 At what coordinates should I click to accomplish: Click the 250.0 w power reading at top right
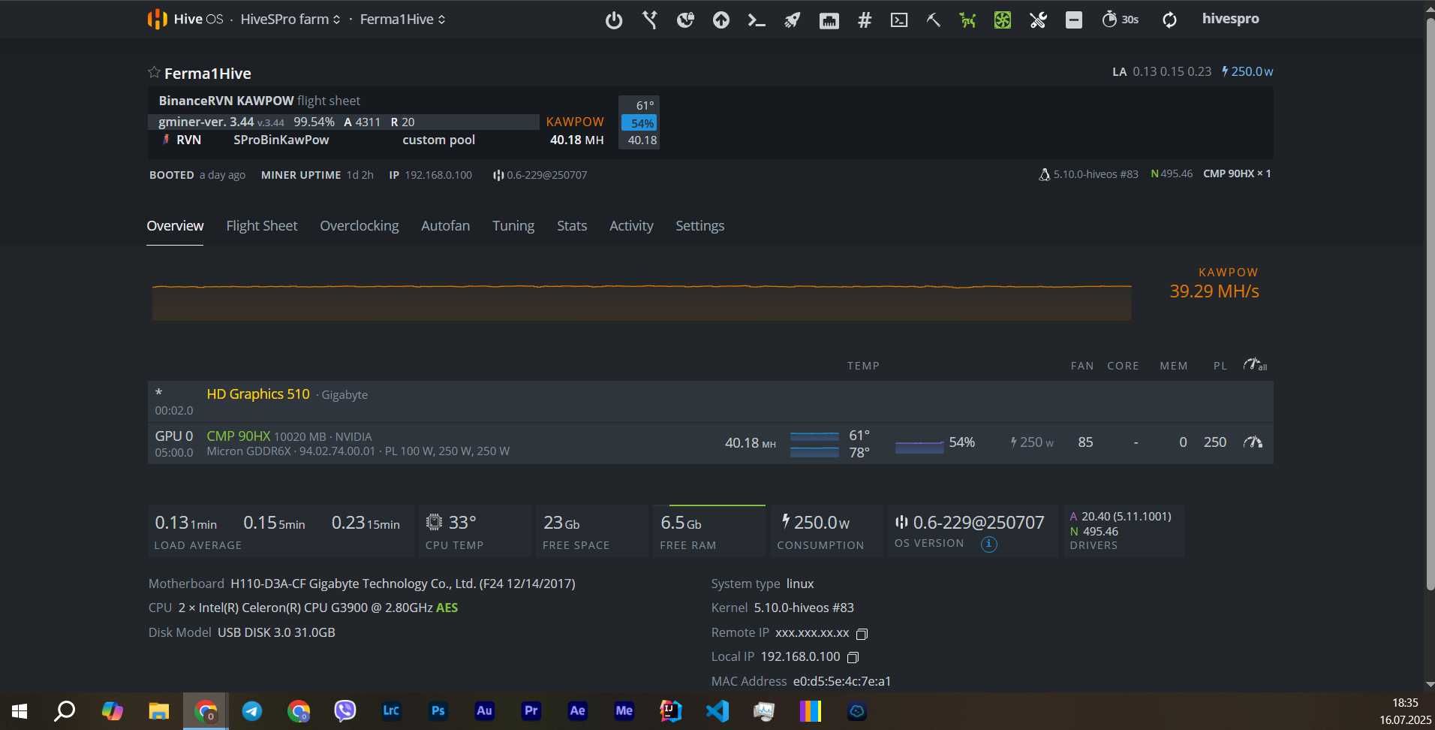tap(1247, 71)
